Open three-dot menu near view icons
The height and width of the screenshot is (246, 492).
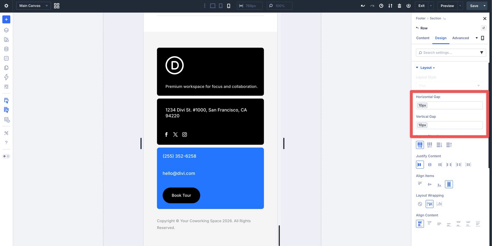coord(204,6)
